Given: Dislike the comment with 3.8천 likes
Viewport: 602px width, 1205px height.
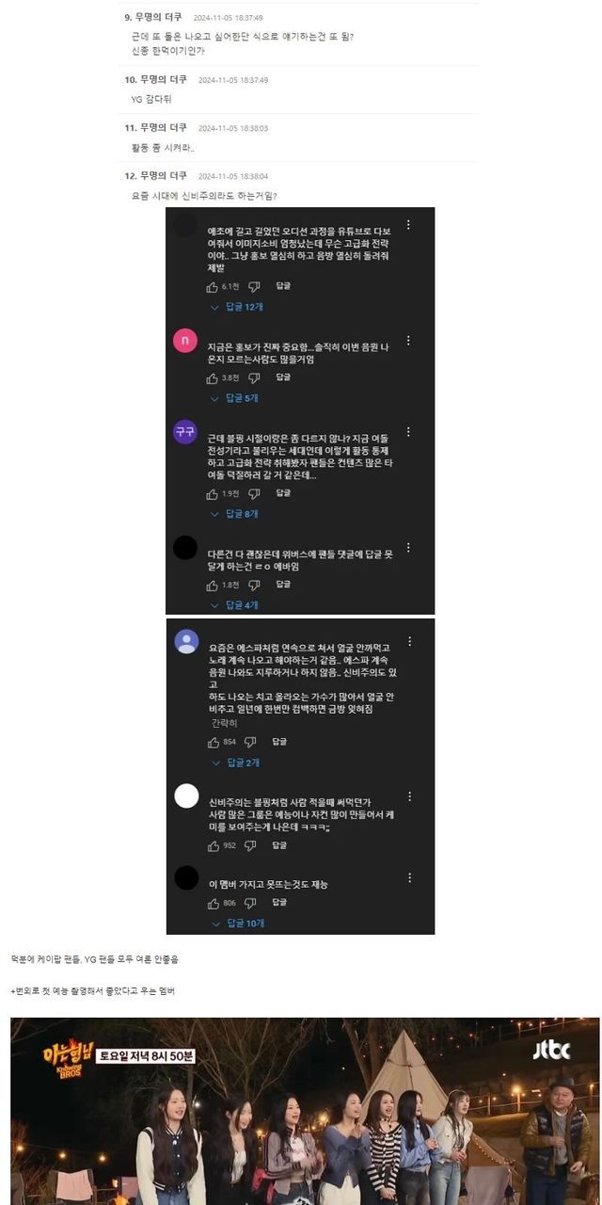Looking at the screenshot, I should [254, 378].
